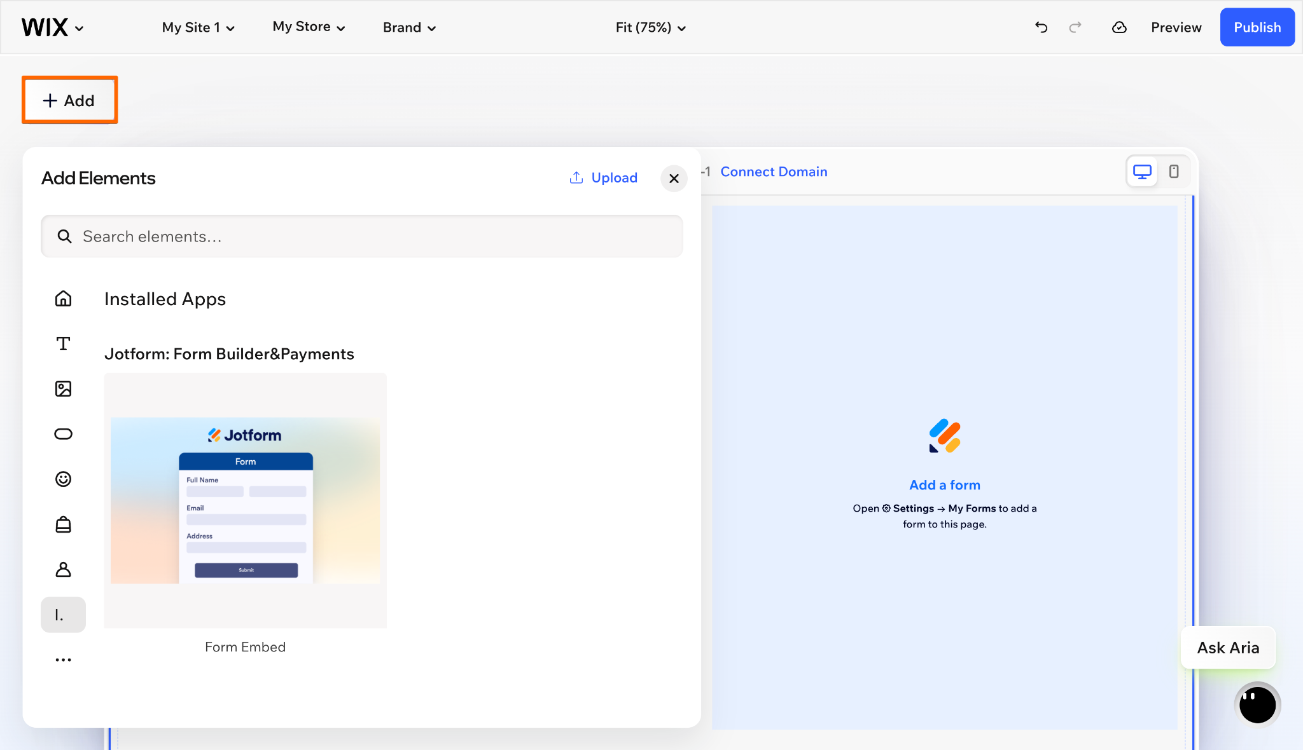The height and width of the screenshot is (750, 1303).
Task: Close the Add Elements panel
Action: 674,179
